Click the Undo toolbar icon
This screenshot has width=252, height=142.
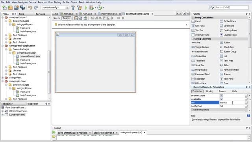point(30,7)
